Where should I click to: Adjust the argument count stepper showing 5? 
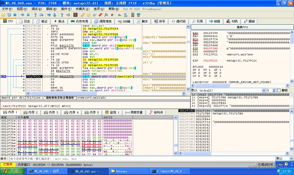(x=274, y=90)
